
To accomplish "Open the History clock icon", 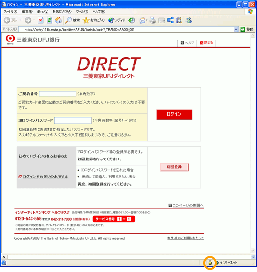I will [132, 20].
